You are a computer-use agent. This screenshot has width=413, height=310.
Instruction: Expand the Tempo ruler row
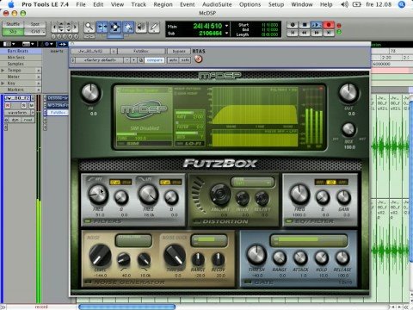tap(3, 71)
